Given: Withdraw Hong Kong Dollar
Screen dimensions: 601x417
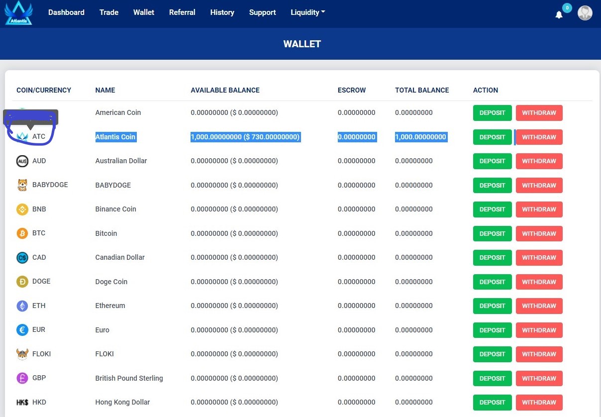Looking at the screenshot, I should (539, 403).
